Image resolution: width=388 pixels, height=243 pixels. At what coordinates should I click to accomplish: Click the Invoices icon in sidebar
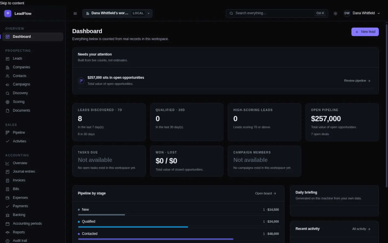pos(8,180)
